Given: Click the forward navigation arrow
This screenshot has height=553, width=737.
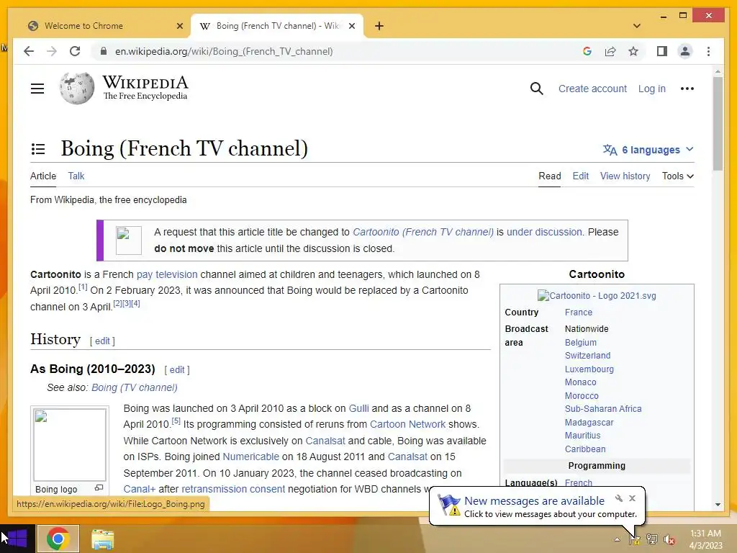Looking at the screenshot, I should pos(52,51).
